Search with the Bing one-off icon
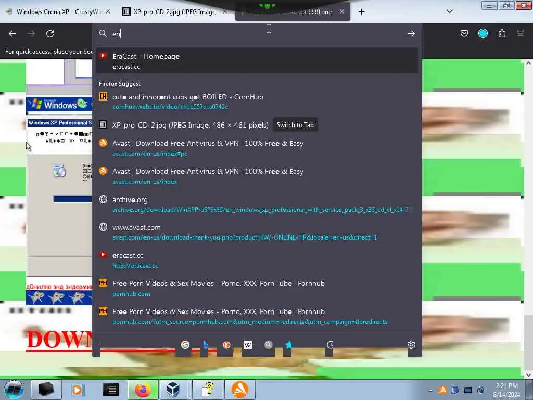Viewport: 533px width, 400px height. [x=205, y=345]
